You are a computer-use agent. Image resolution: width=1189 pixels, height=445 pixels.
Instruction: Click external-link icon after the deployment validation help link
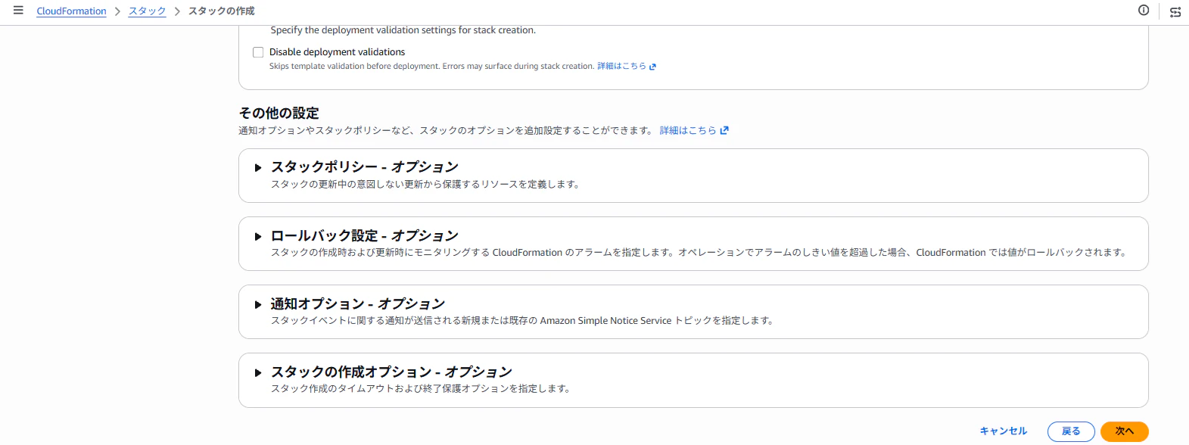click(x=652, y=67)
